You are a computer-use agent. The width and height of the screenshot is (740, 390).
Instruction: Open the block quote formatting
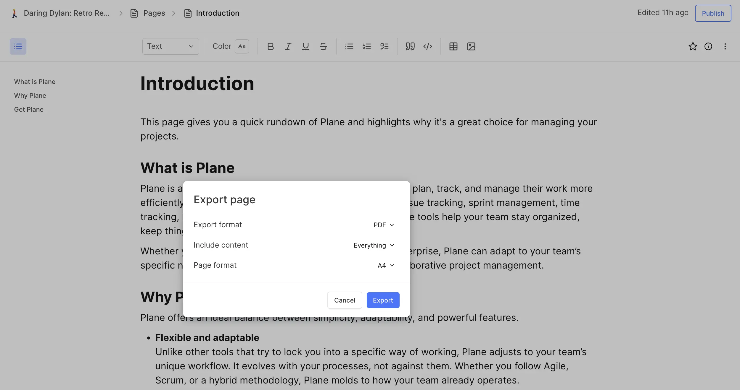(410, 46)
